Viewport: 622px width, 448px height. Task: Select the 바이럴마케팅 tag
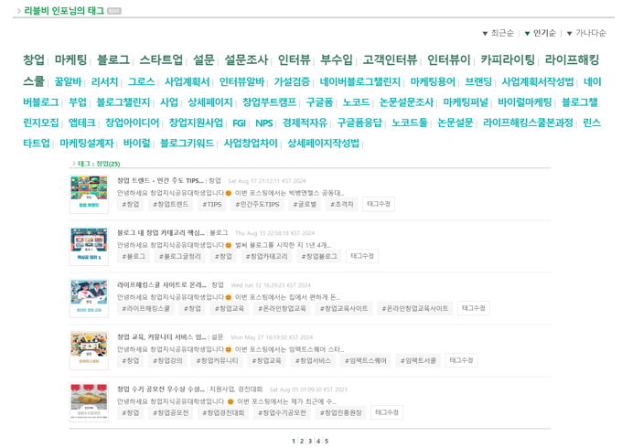[x=525, y=102]
